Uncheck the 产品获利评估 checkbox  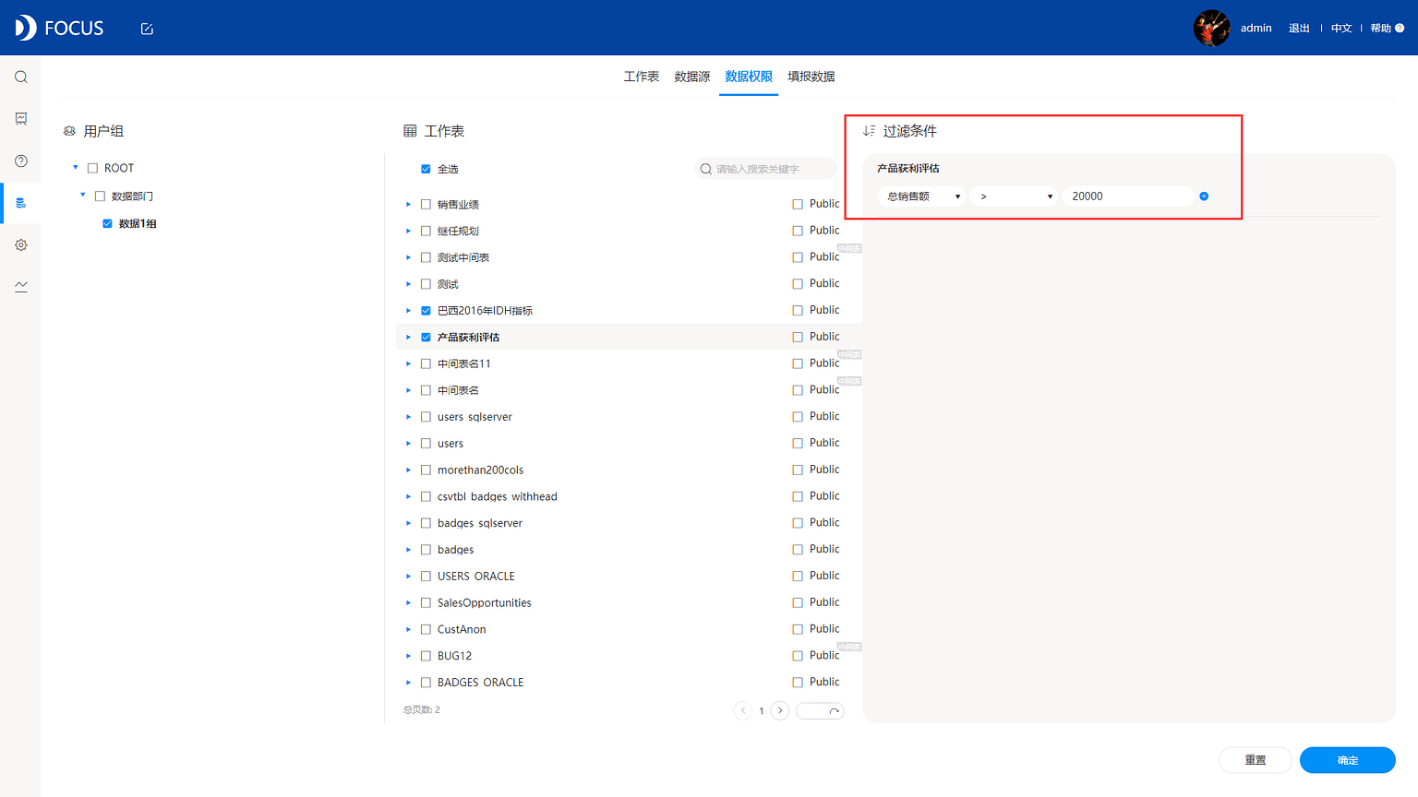[426, 338]
